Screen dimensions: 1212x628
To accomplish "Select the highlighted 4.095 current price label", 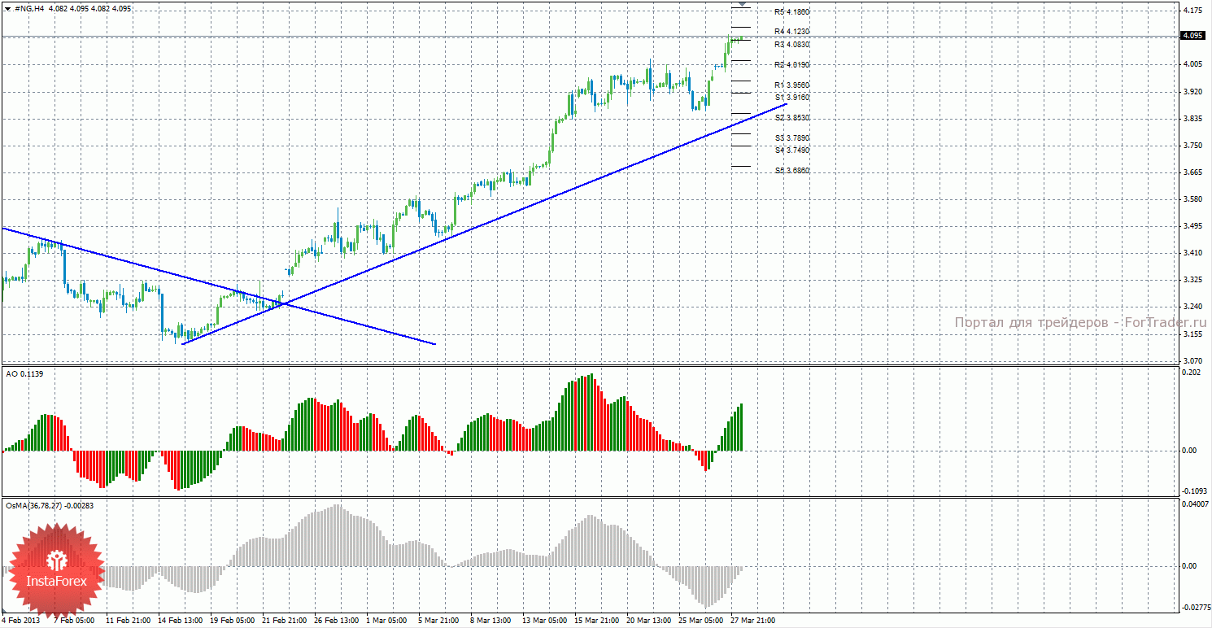I will pyautogui.click(x=1192, y=36).
